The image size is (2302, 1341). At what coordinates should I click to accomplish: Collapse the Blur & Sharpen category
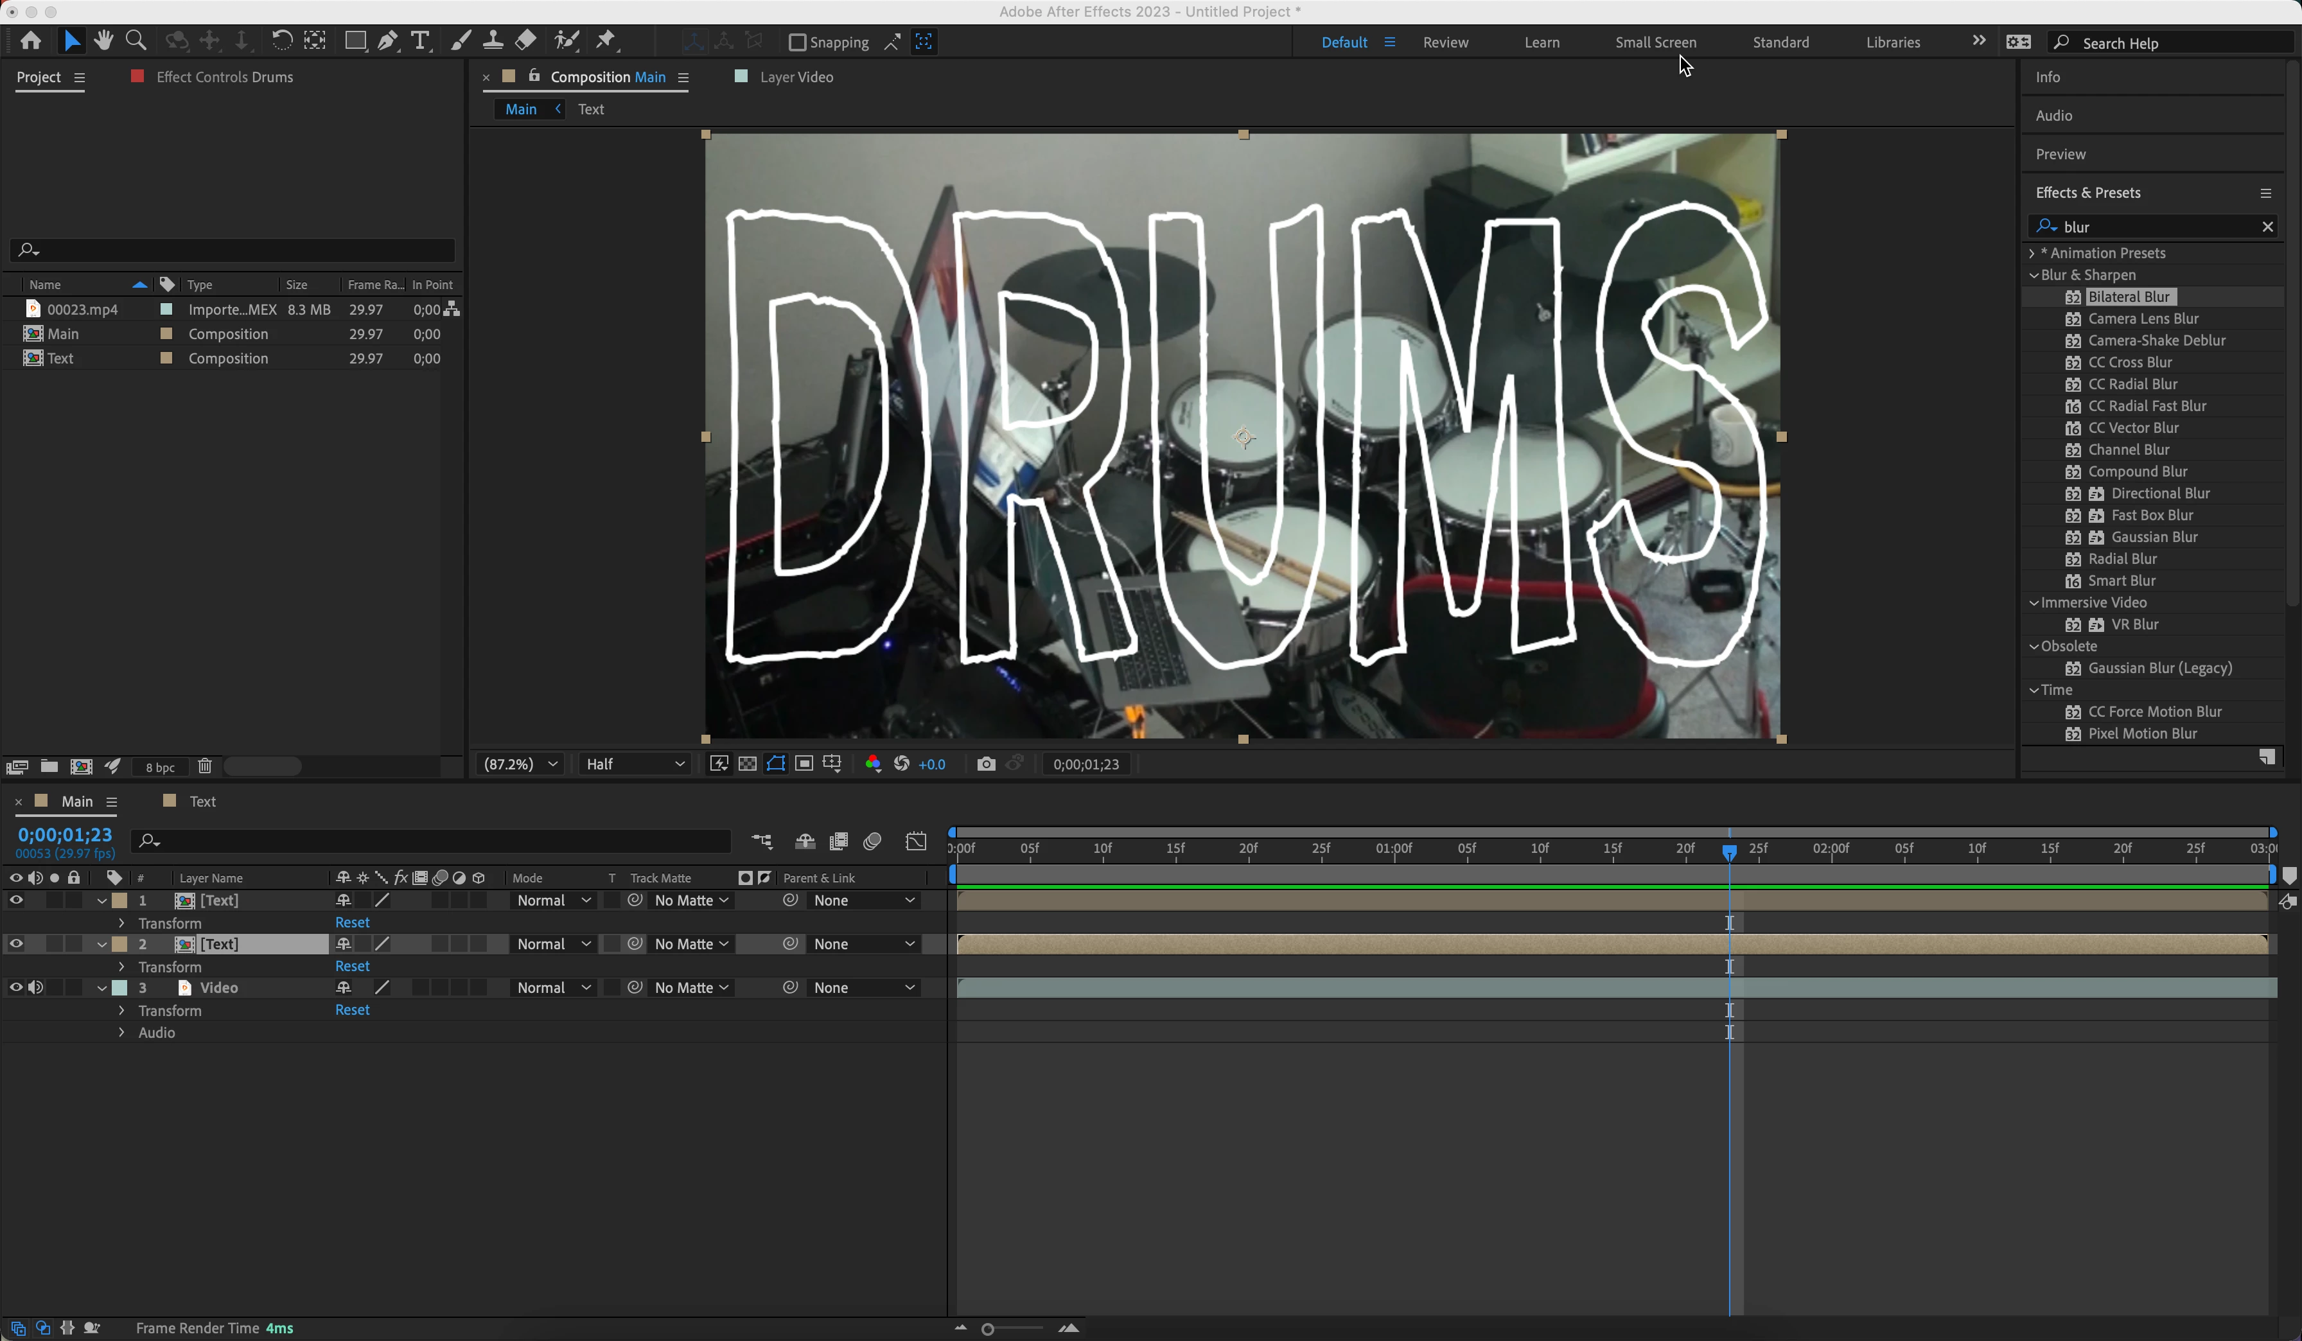tap(2034, 275)
